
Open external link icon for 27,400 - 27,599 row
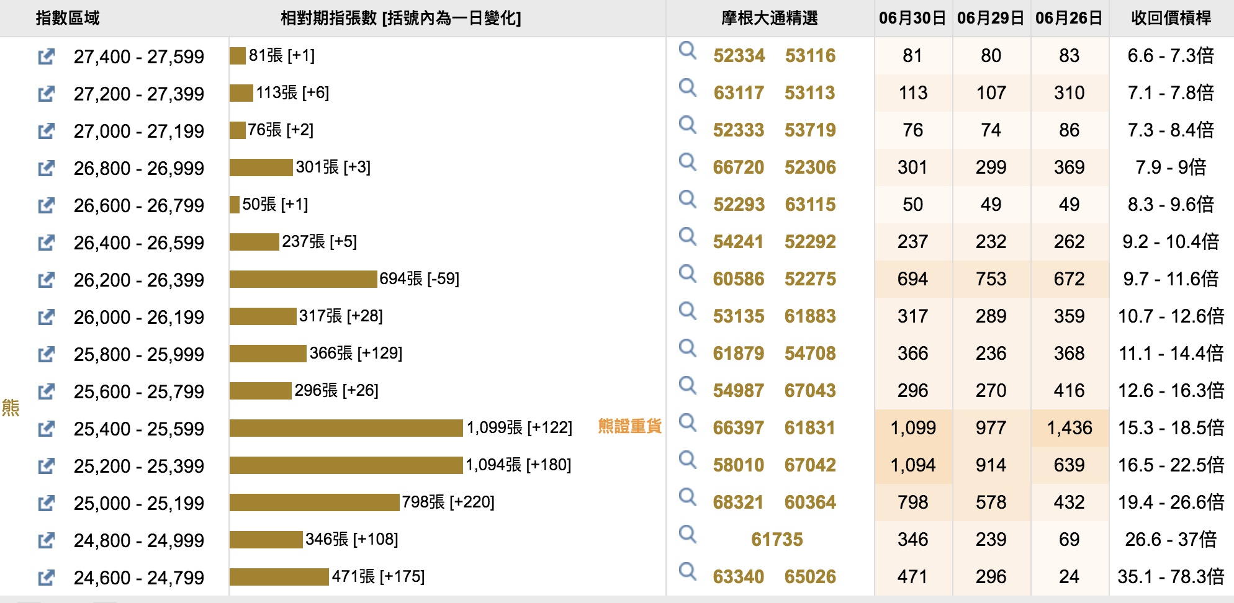tap(46, 56)
